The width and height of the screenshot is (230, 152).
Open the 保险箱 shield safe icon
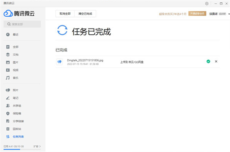(x=8, y=113)
